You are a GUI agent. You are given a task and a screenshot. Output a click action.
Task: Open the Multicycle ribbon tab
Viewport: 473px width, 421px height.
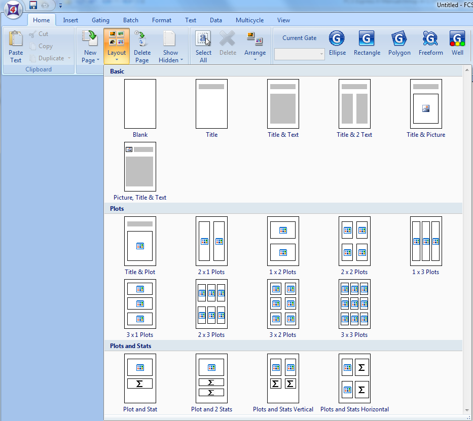(x=249, y=20)
